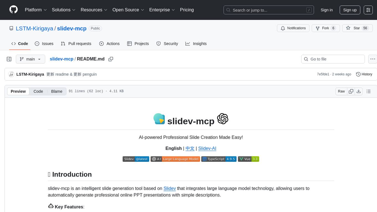Expand the Platform menu

point(36,10)
